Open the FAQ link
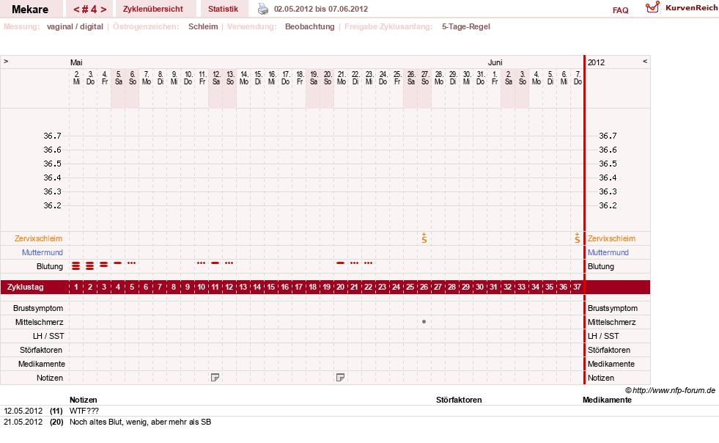 620,10
